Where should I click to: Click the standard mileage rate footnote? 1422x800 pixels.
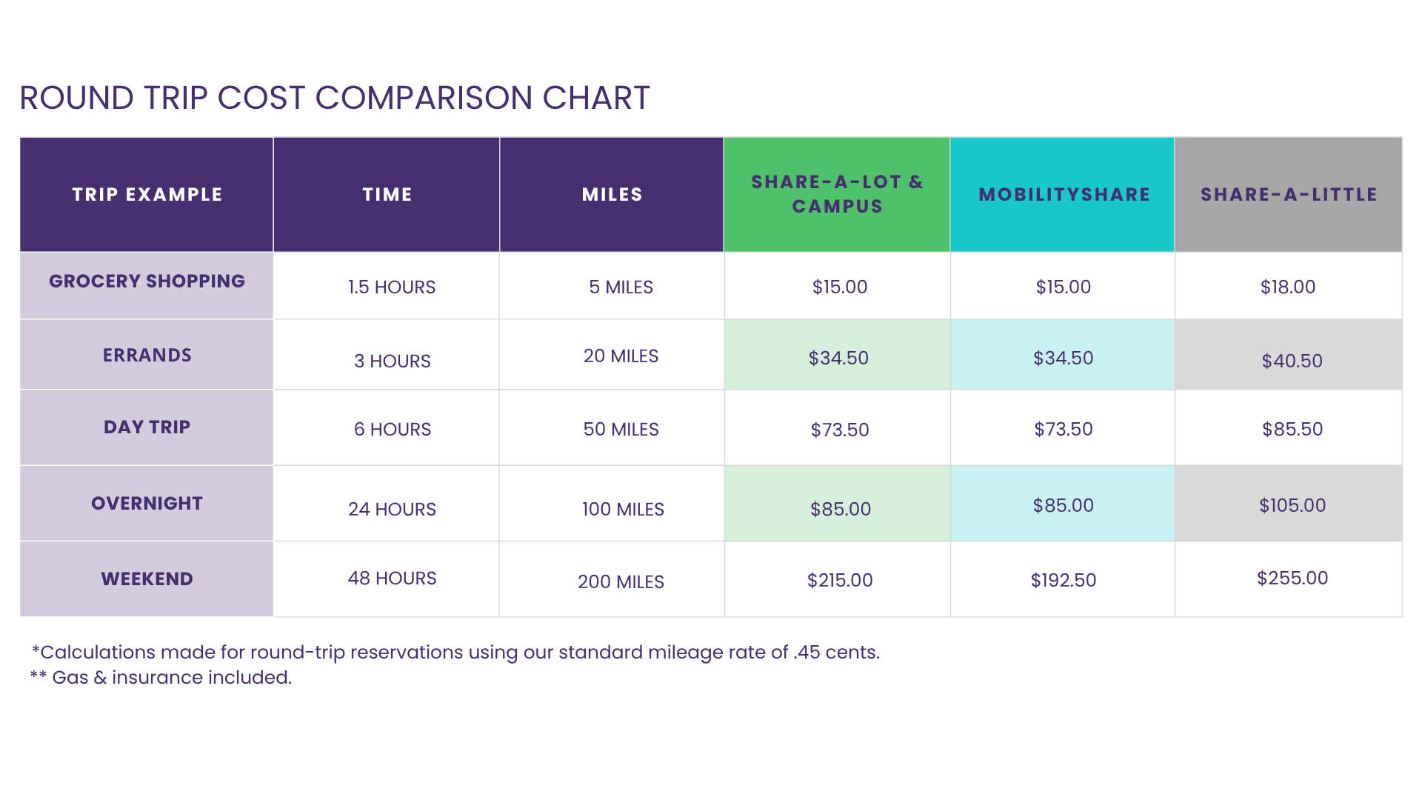click(455, 653)
